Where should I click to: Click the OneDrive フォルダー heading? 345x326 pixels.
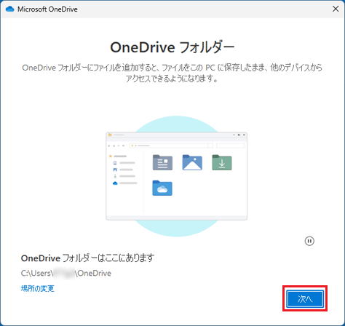[172, 47]
